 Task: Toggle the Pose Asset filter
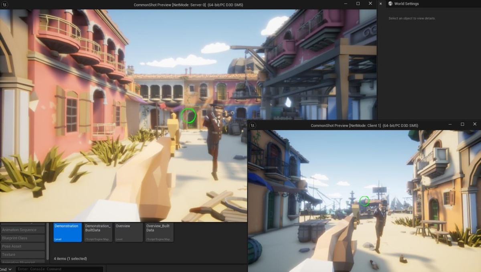pyautogui.click(x=22, y=246)
